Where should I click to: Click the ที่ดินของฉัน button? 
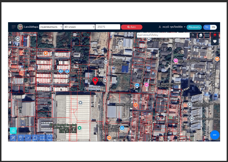point(194,27)
